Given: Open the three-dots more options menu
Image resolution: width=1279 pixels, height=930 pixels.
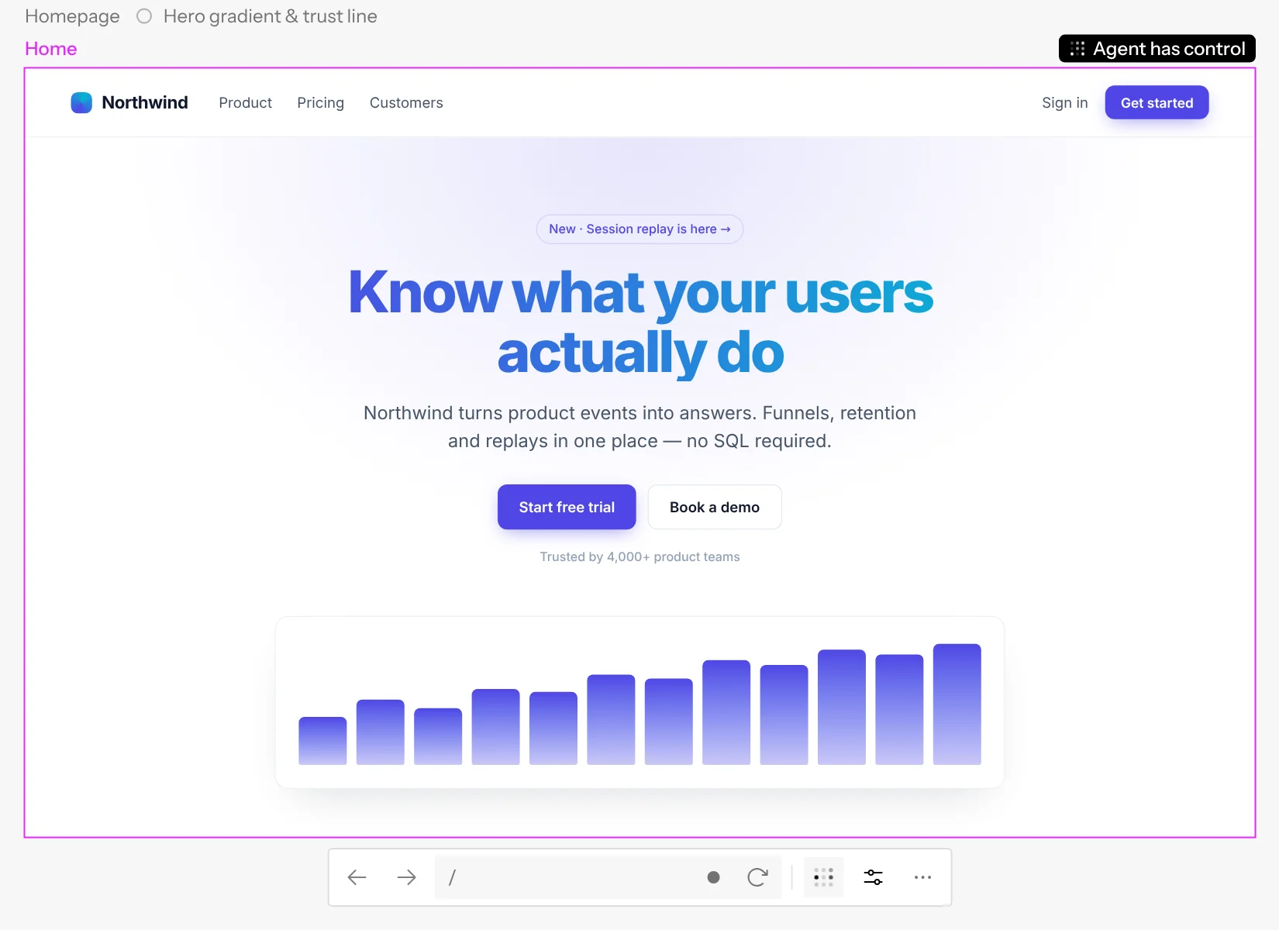Looking at the screenshot, I should click(x=922, y=877).
